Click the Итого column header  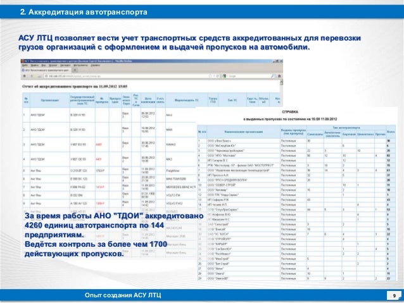click(391, 132)
